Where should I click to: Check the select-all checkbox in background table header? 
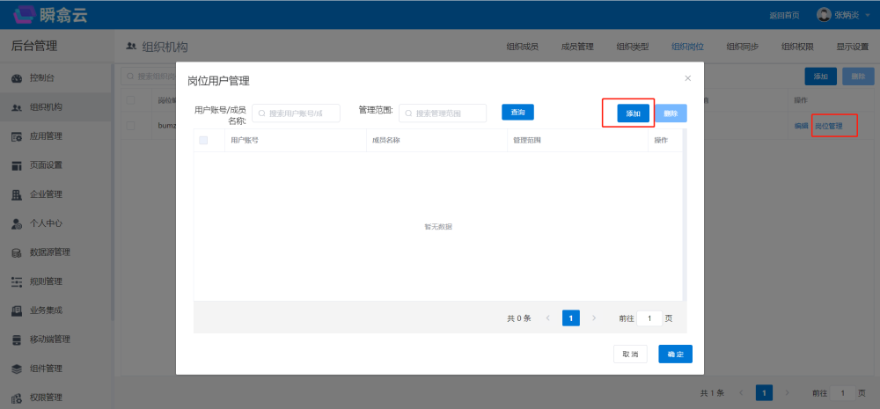click(x=130, y=100)
